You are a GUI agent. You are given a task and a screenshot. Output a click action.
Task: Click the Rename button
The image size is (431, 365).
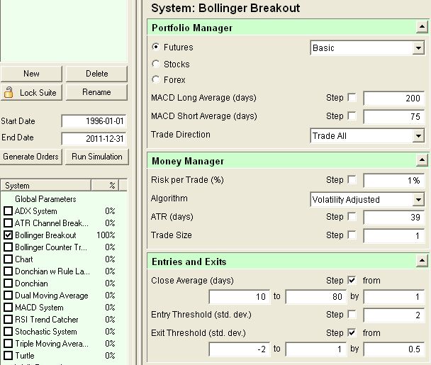pos(96,92)
